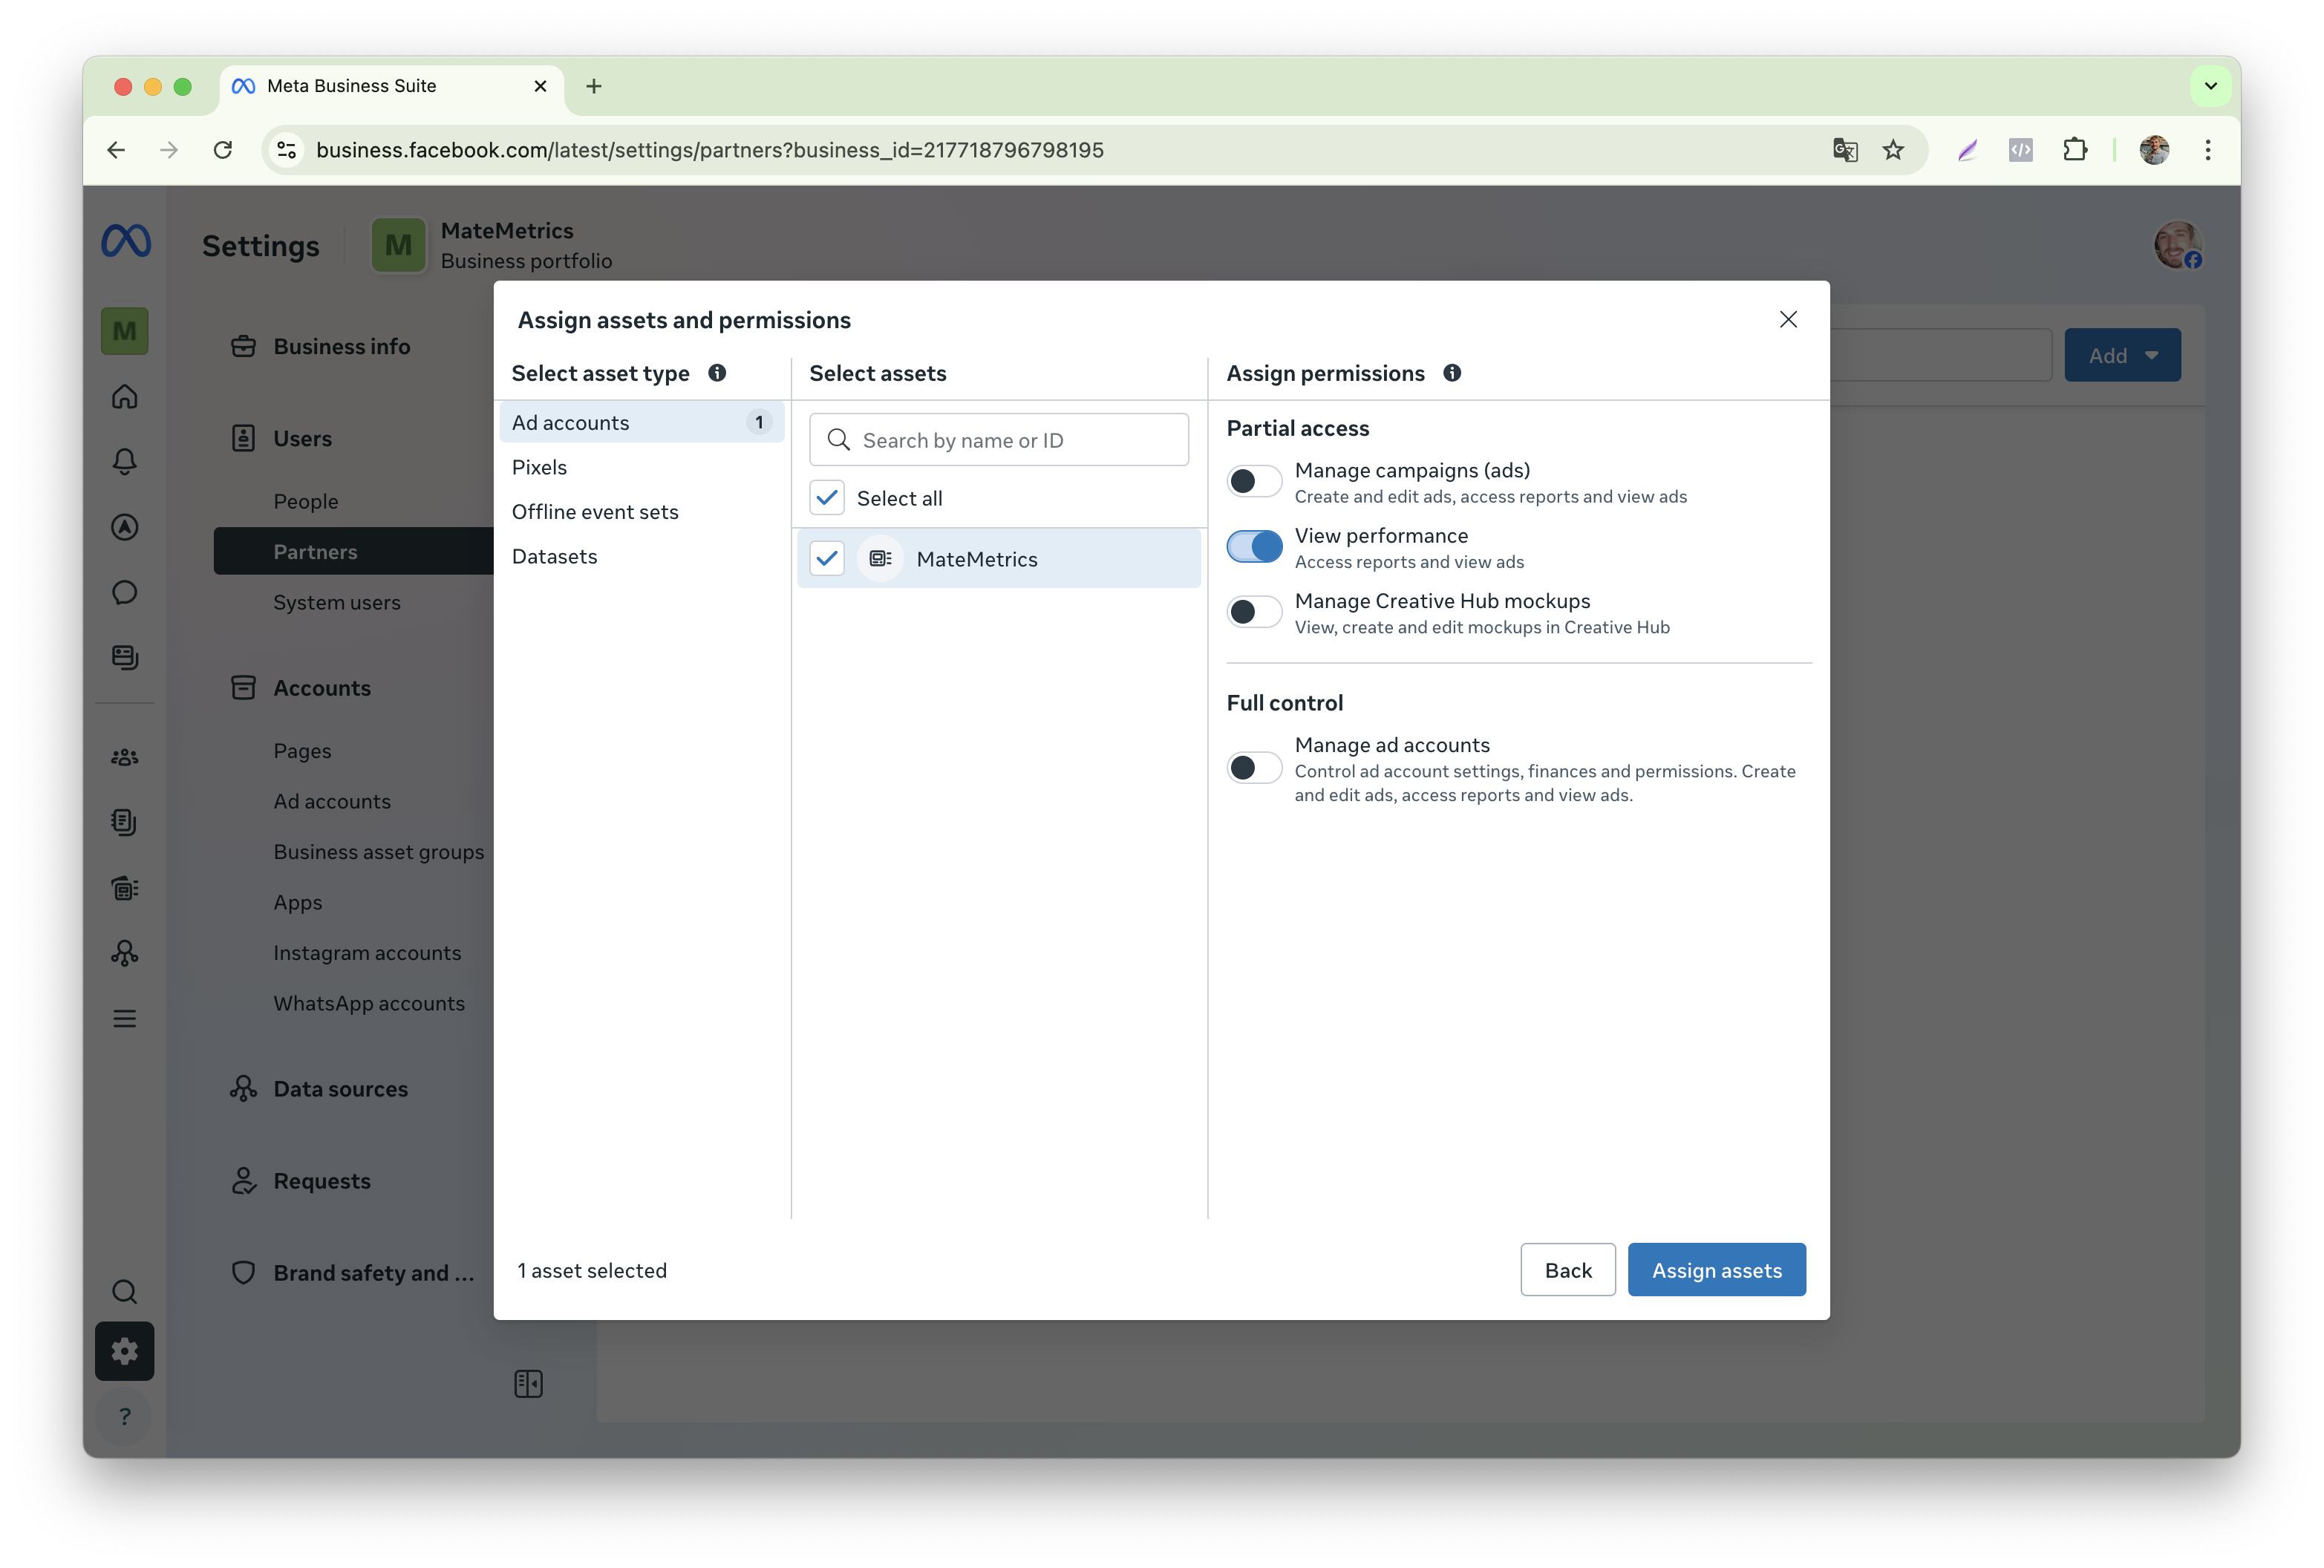Toggle Manage ad accounts full control

click(1254, 768)
